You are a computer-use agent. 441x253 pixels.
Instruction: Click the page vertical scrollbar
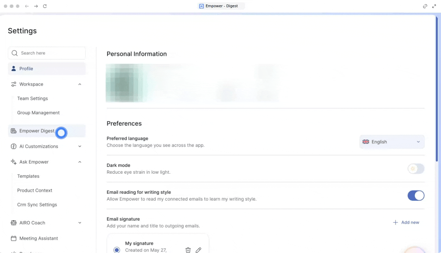(x=437, y=90)
